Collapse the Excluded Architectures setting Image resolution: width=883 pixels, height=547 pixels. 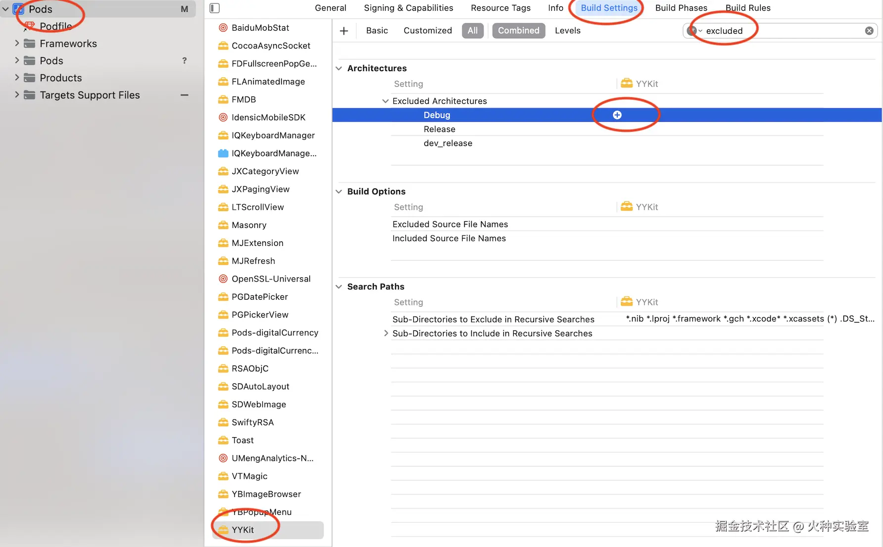(386, 101)
